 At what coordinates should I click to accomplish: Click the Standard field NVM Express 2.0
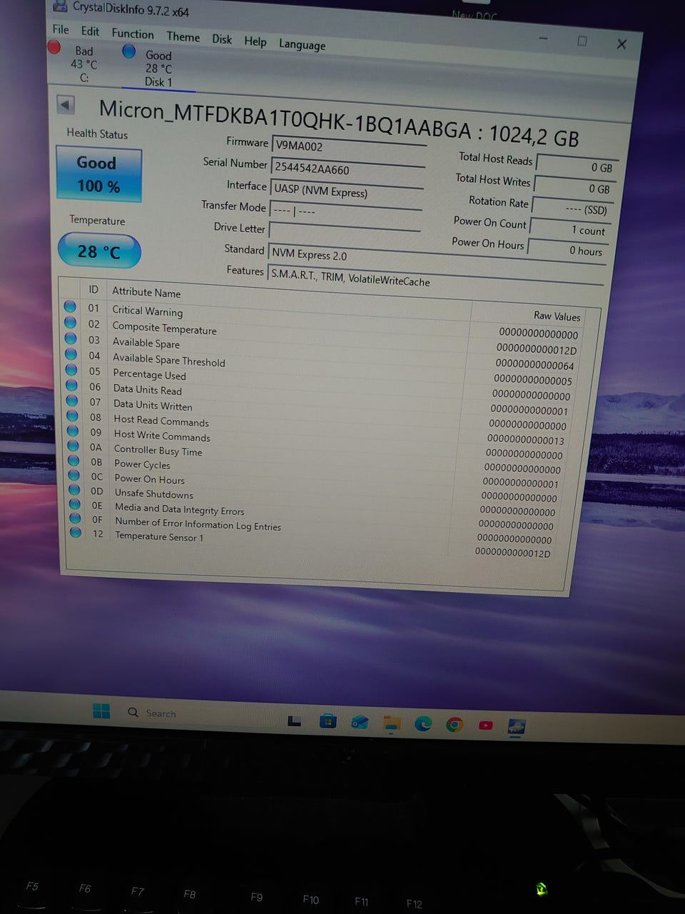click(437, 259)
